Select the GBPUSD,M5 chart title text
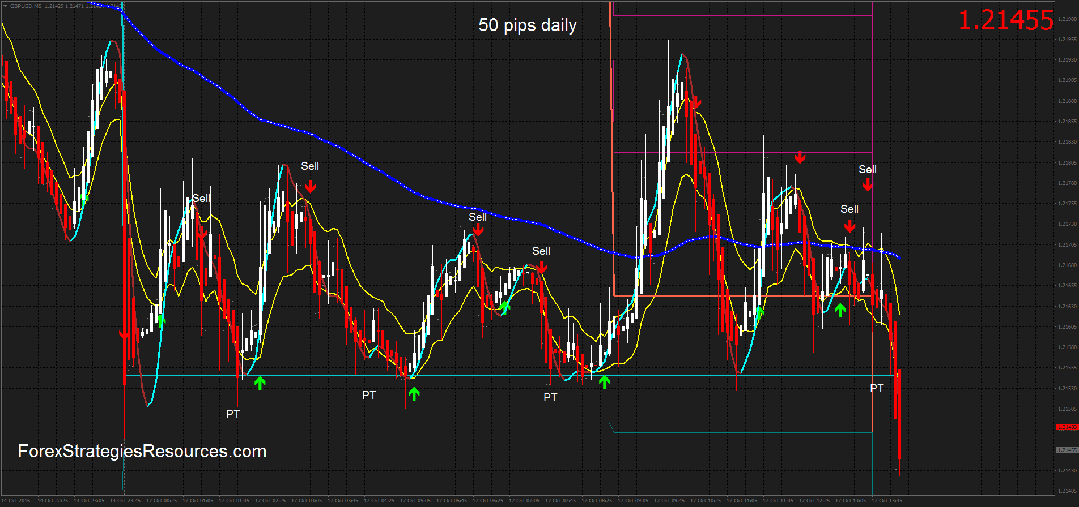Viewport: 1079px width, 507px height. pos(26,6)
